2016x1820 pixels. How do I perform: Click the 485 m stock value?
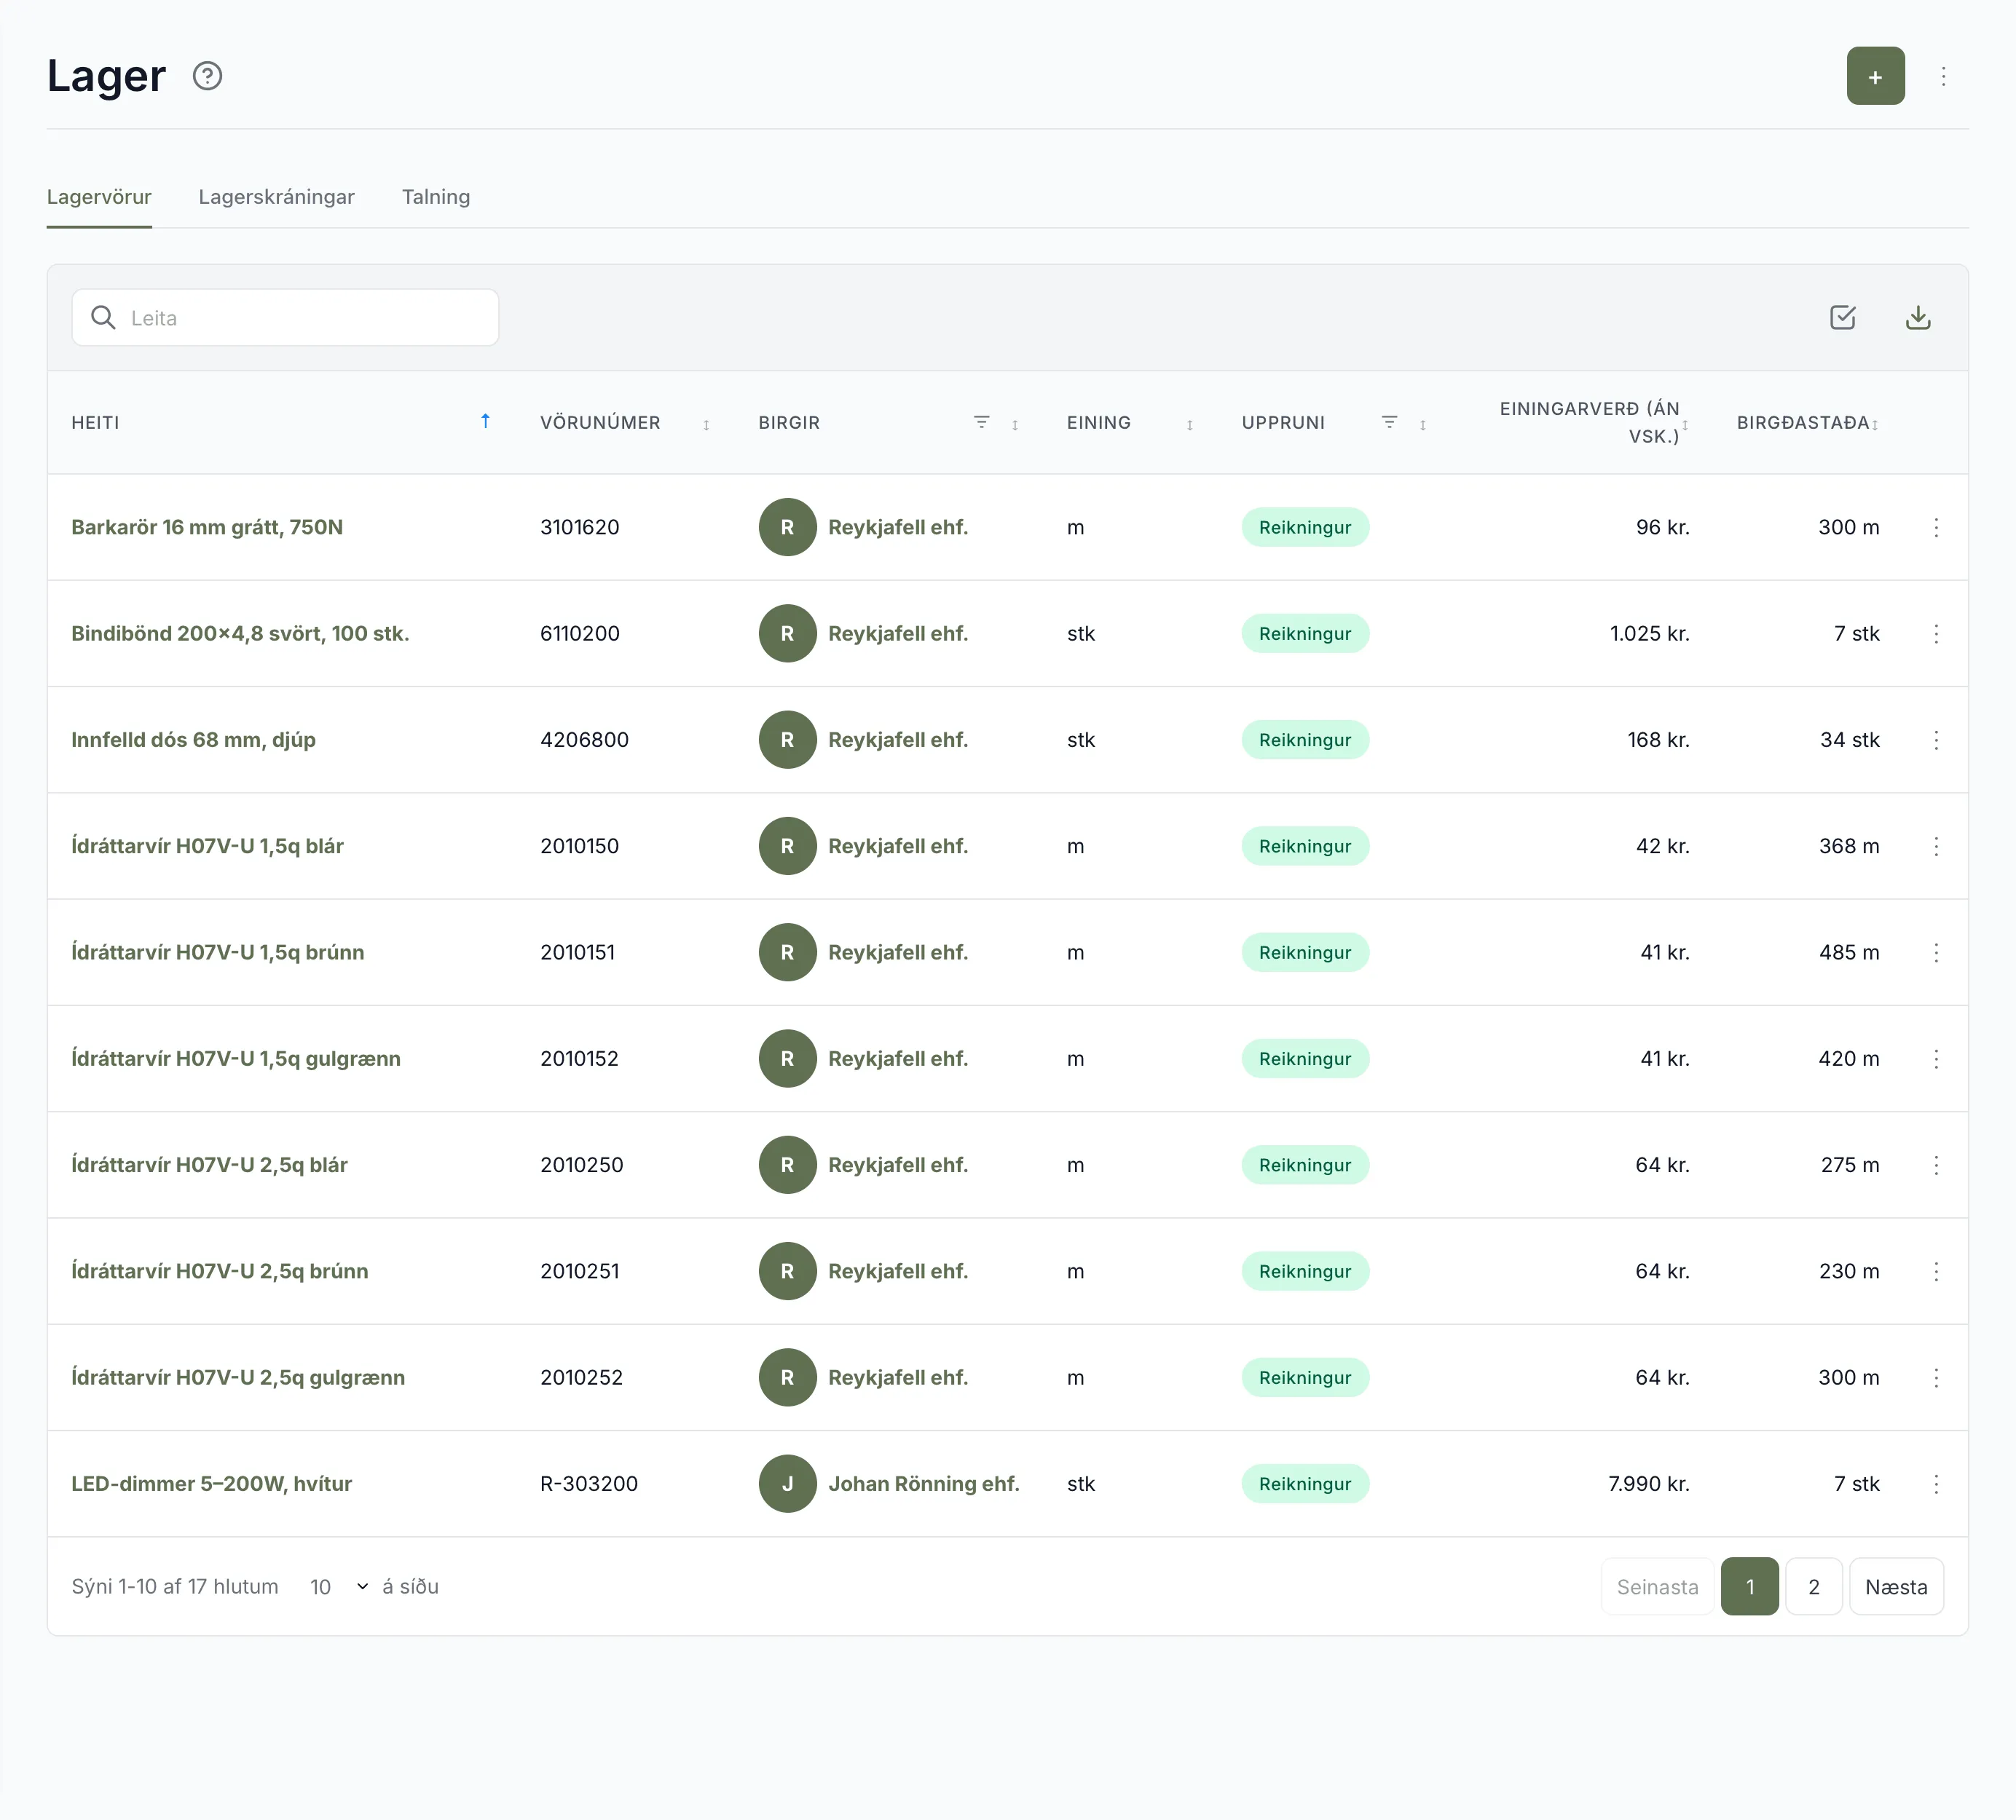(x=1848, y=952)
